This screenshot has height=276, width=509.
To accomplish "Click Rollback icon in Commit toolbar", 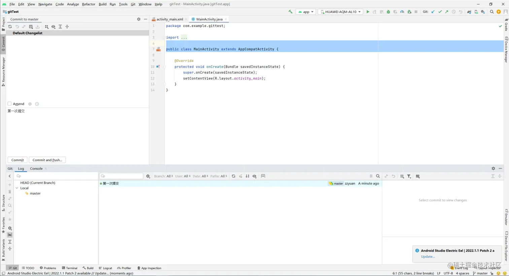I will (x=17, y=27).
